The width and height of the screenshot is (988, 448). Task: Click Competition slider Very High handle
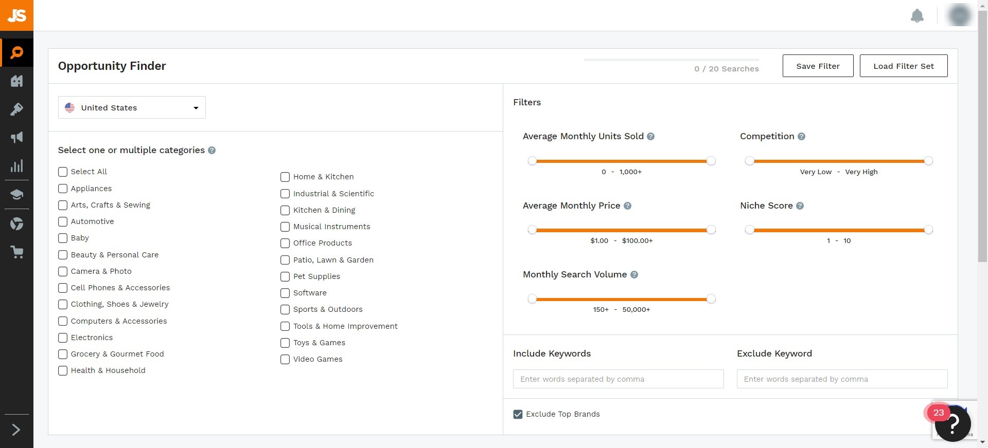(x=928, y=161)
